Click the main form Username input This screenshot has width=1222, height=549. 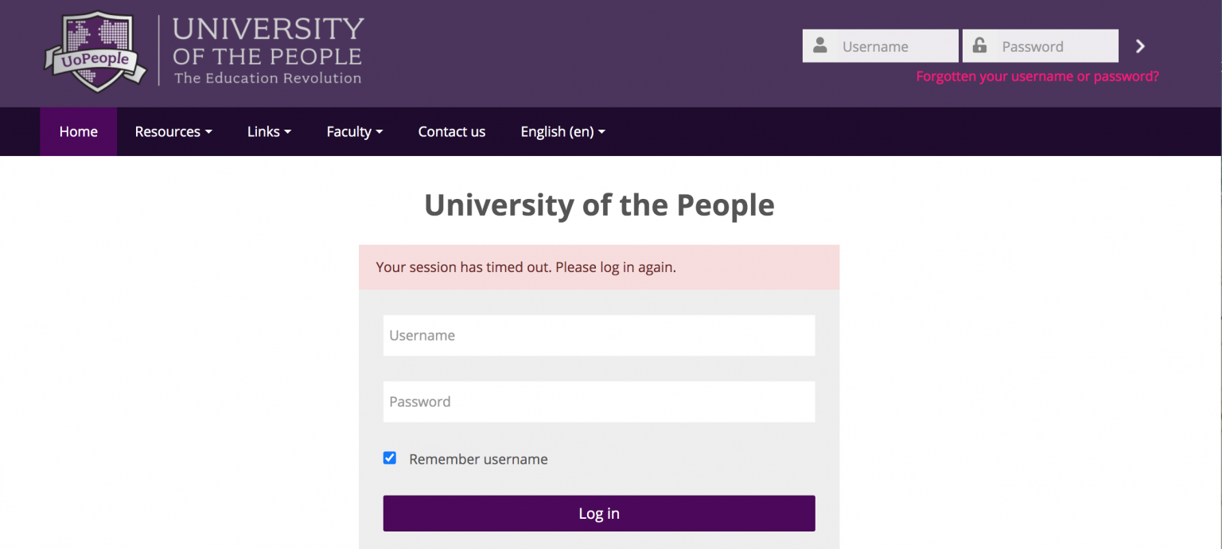tap(598, 336)
